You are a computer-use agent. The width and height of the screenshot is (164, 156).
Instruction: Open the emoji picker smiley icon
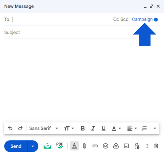tap(106, 146)
